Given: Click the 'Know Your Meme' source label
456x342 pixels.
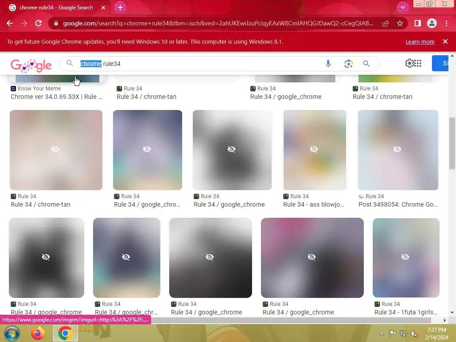Looking at the screenshot, I should tap(39, 89).
